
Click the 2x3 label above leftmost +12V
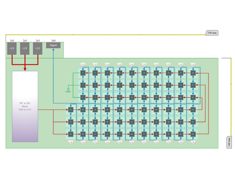(x=12, y=40)
